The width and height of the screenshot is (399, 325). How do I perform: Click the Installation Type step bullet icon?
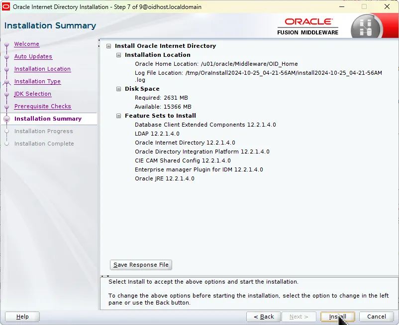point(7,82)
